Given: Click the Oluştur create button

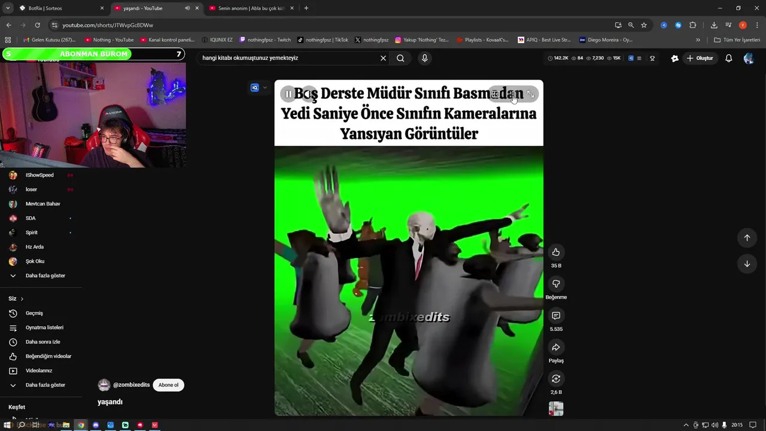Looking at the screenshot, I should [x=700, y=58].
